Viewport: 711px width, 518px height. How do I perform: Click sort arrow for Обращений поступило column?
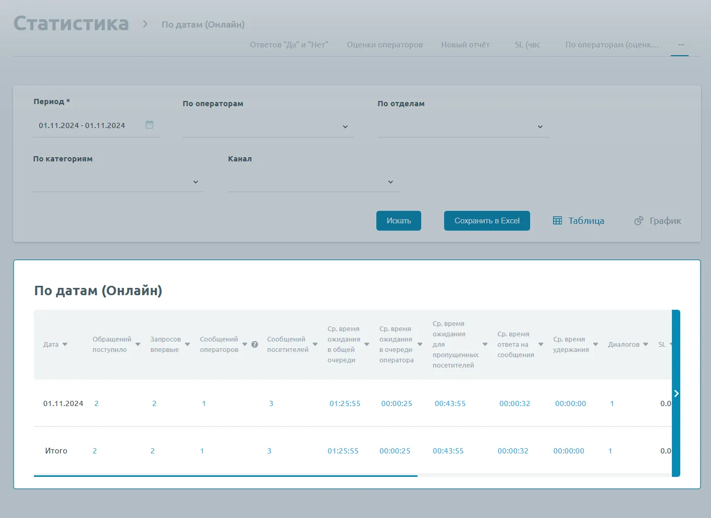[x=138, y=345]
